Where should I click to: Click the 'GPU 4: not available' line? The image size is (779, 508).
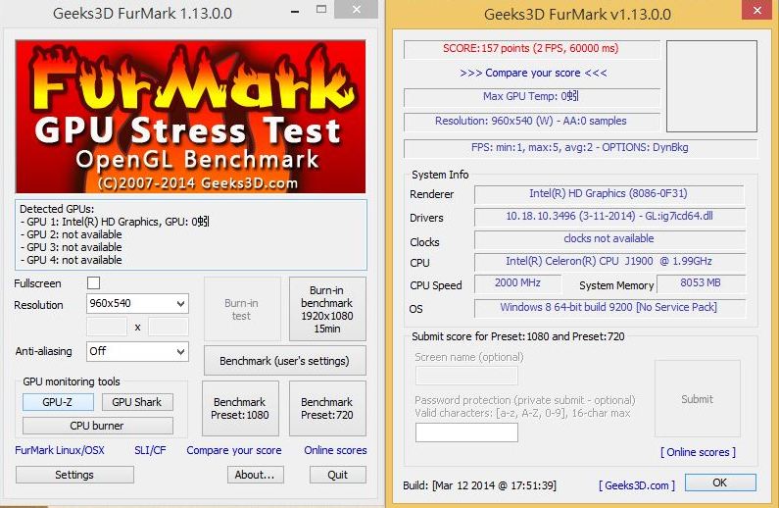click(72, 260)
